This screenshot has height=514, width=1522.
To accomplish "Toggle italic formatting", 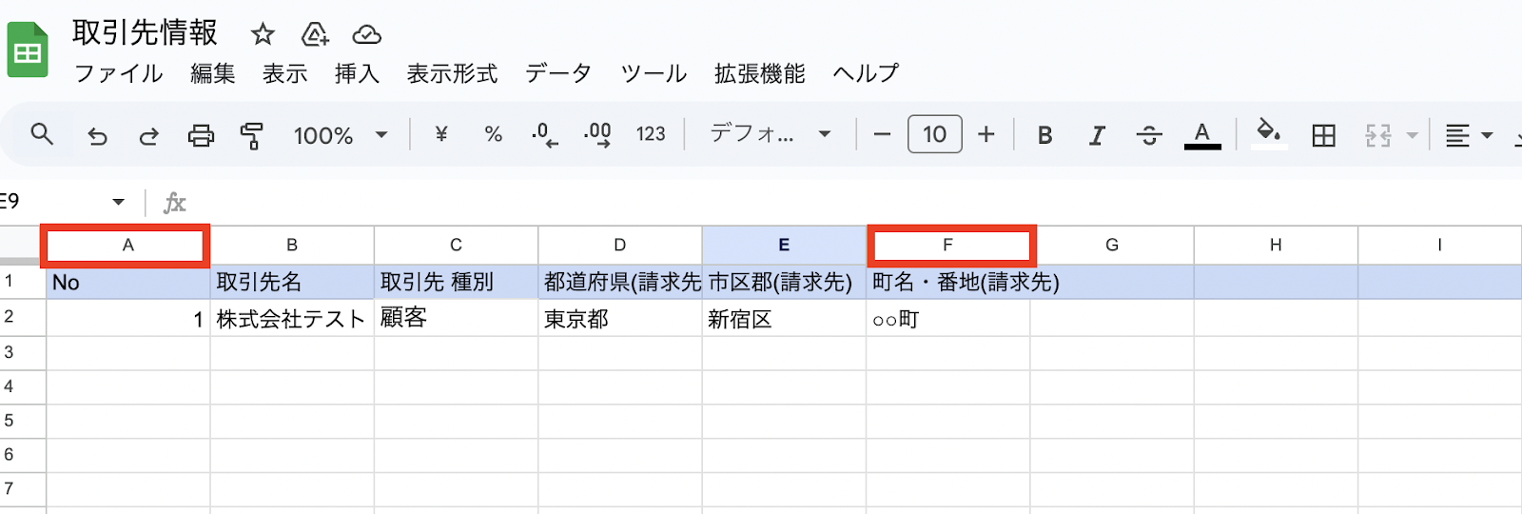I will 1097,135.
